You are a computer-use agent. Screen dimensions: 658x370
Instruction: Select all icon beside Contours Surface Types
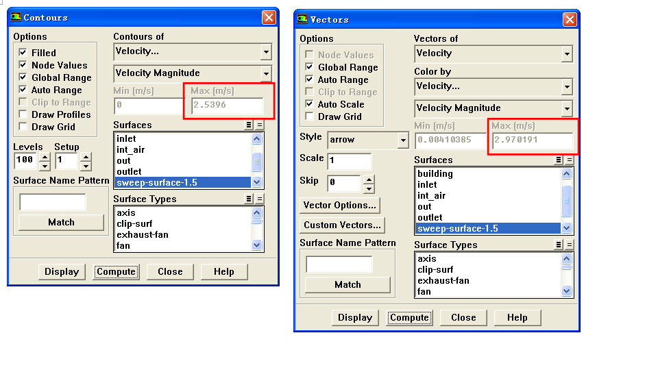[249, 199]
